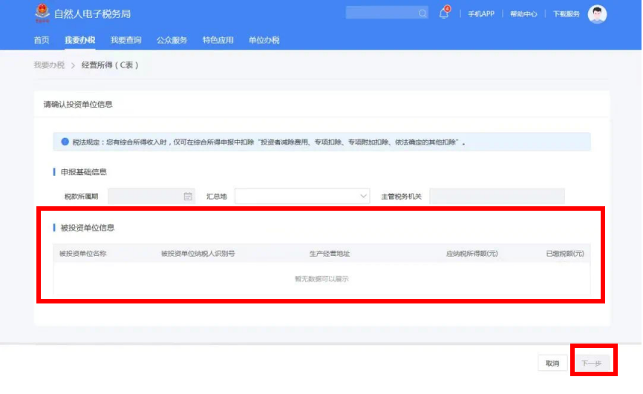Click the search magnifier icon
Image resolution: width=643 pixels, height=394 pixels.
(x=422, y=13)
